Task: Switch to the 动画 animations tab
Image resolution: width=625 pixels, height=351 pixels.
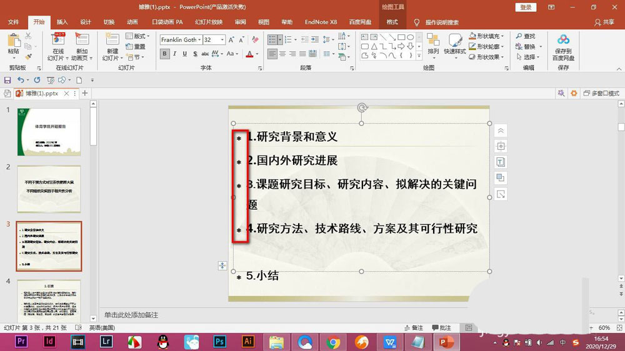Action: [132, 22]
